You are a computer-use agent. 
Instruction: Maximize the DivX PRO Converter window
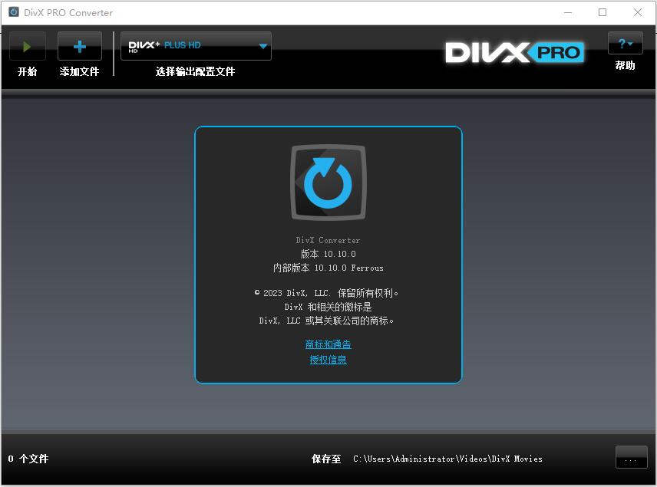click(603, 12)
